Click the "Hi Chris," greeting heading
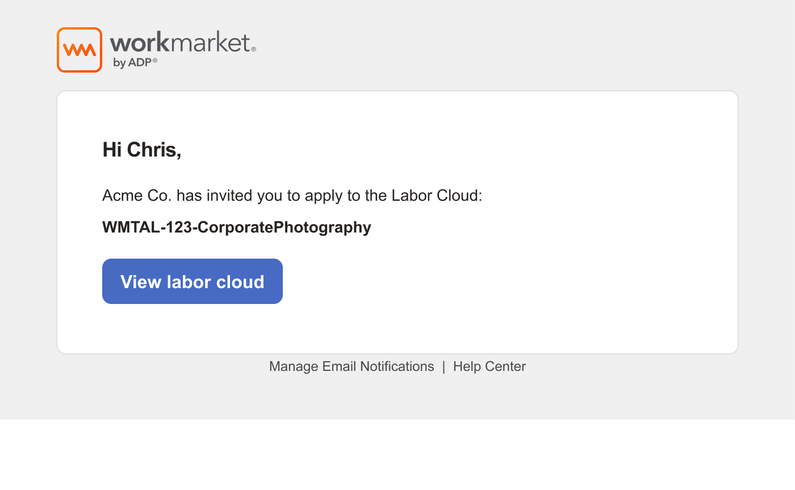This screenshot has width=795, height=490. point(142,150)
